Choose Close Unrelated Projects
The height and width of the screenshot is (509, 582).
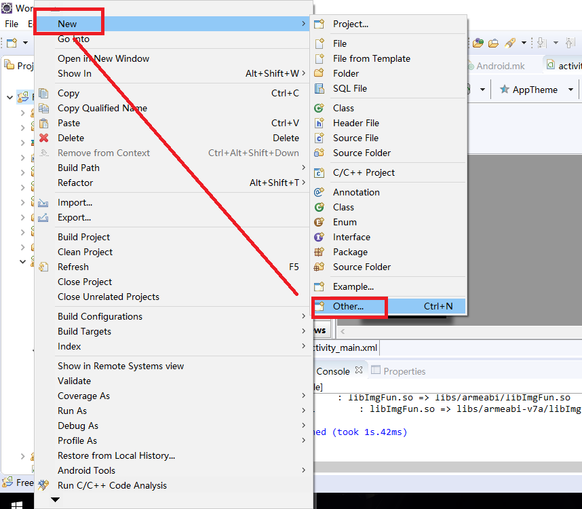[x=173, y=297]
